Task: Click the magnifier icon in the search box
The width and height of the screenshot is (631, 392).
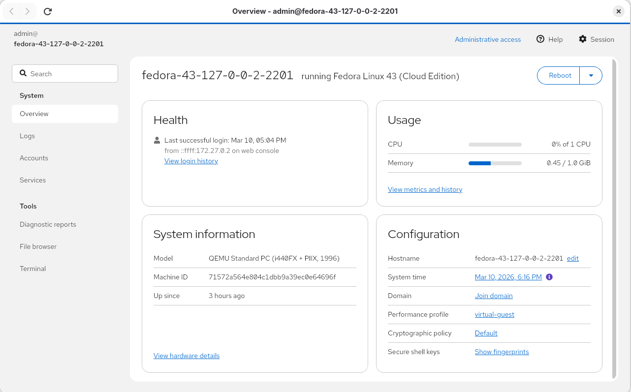Action: point(23,73)
